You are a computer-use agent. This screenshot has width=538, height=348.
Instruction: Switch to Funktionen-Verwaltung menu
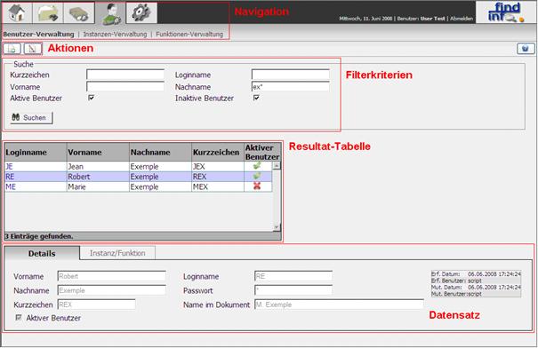click(189, 35)
